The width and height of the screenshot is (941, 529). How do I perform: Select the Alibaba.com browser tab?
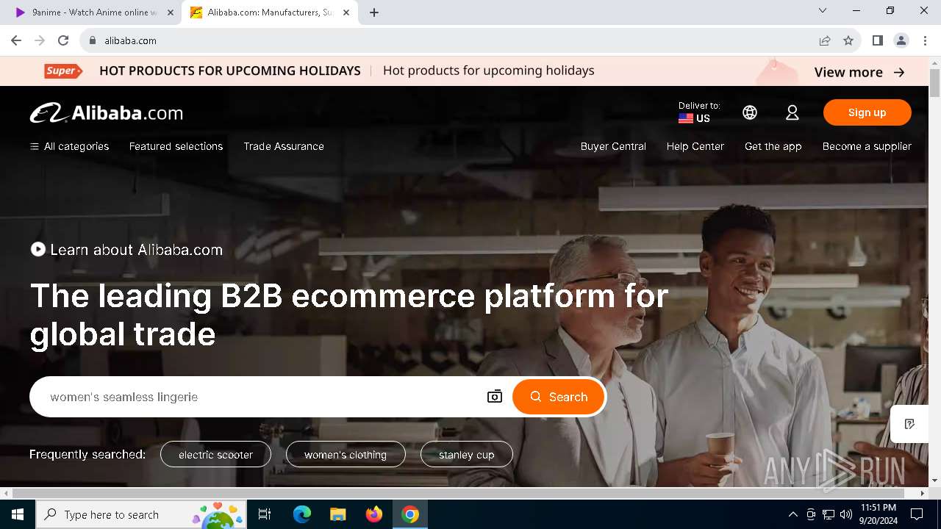[x=270, y=12]
